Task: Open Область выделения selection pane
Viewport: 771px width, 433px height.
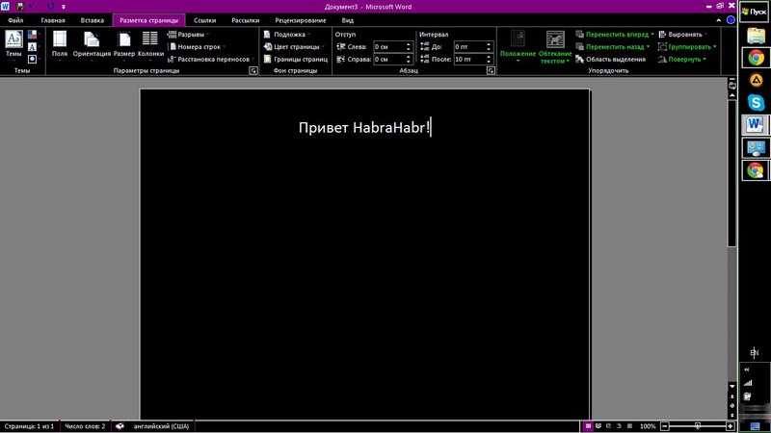Action: [x=610, y=59]
